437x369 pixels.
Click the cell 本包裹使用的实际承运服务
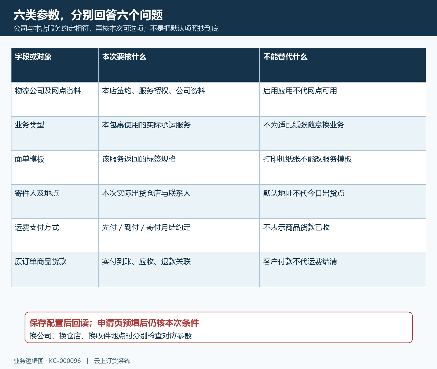tap(179, 133)
